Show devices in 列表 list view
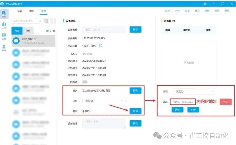Screen dimensions: 236x145 17,31
